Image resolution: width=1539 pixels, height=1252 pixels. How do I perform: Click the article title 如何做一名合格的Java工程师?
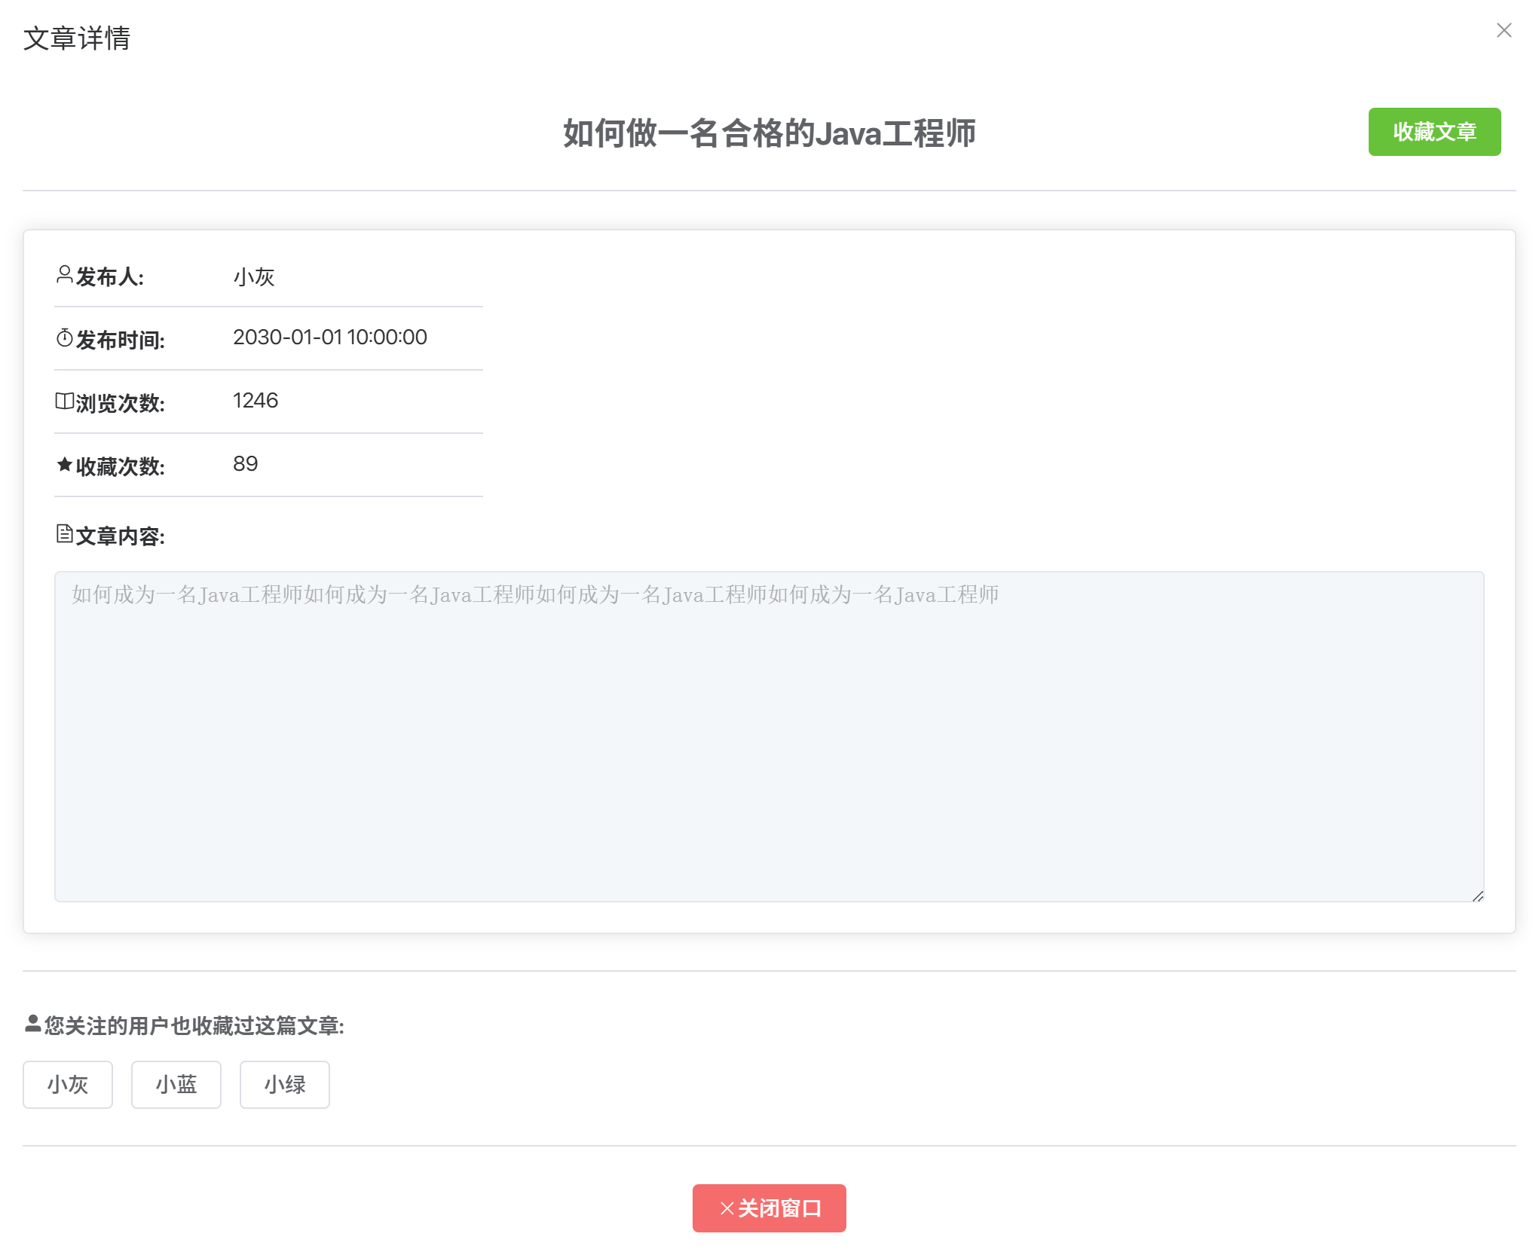769,133
